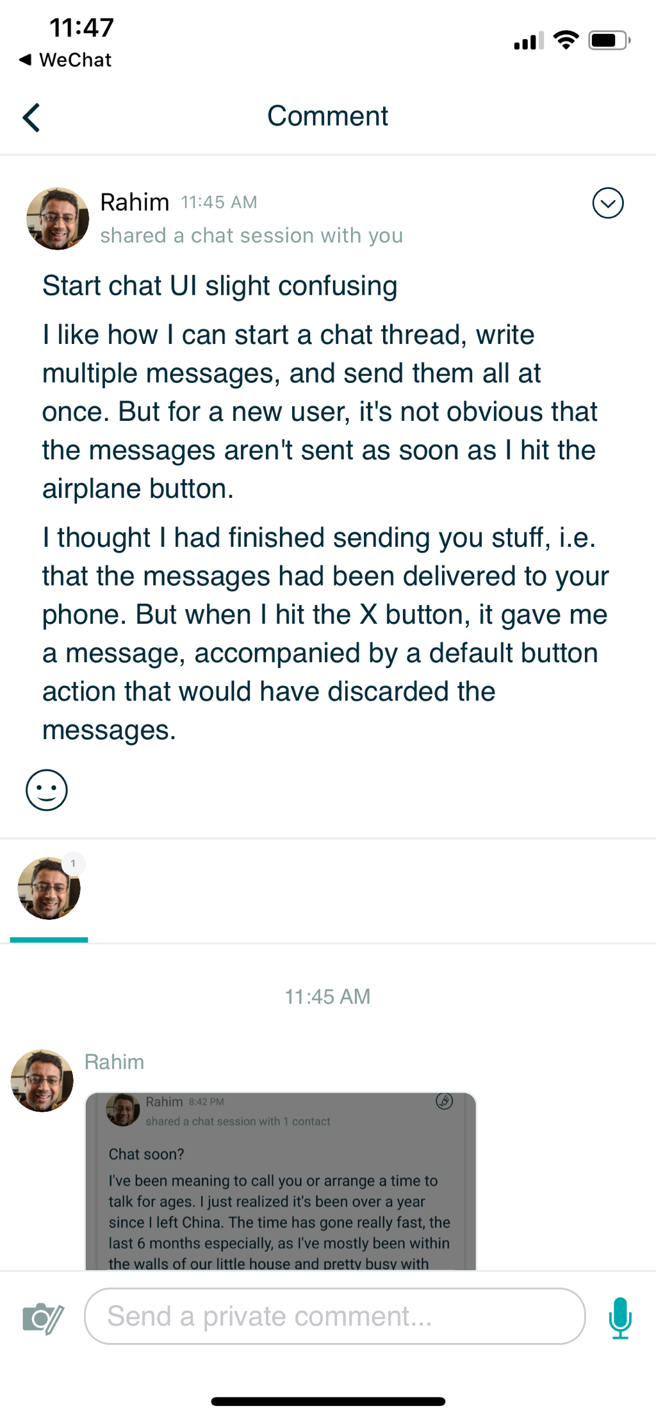
Task: Add an emoji reaction
Action: point(46,790)
